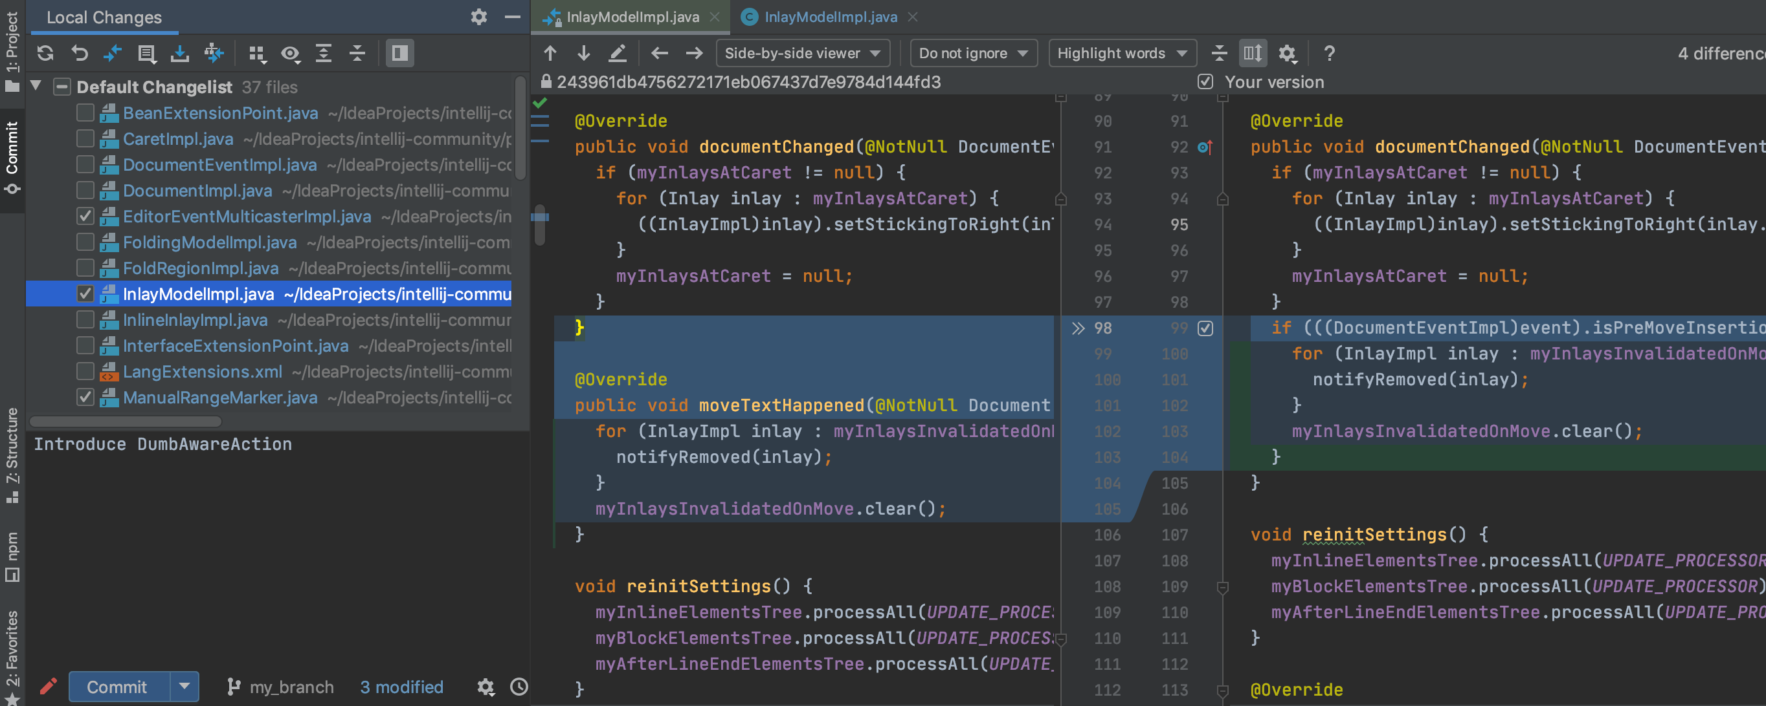Viewport: 1766px width, 706px height.
Task: Uncheck EditorEventMulticasterImpl.java checkbox
Action: [x=85, y=217]
